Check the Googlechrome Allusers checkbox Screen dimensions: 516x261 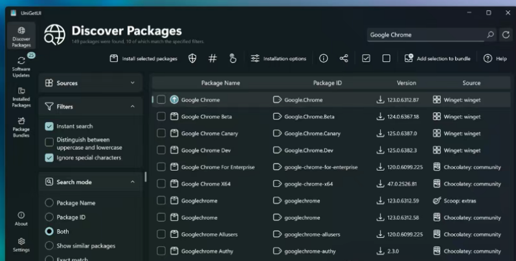(161, 234)
